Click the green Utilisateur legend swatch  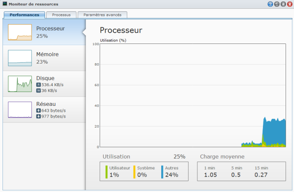point(107,172)
